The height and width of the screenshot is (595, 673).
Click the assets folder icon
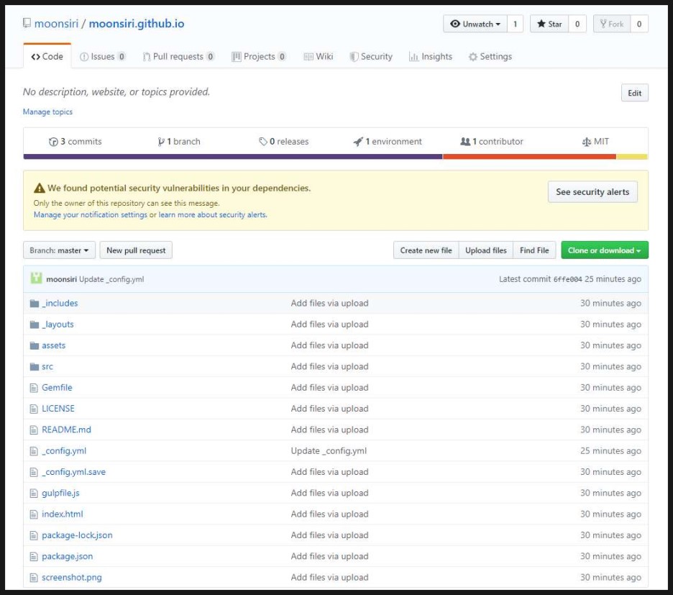(35, 346)
